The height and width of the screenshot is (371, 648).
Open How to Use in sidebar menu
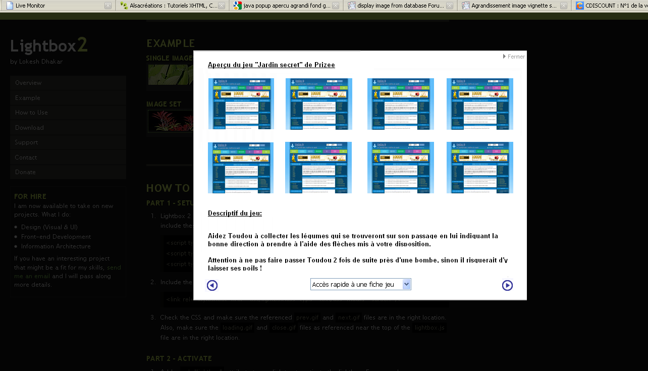click(68, 113)
